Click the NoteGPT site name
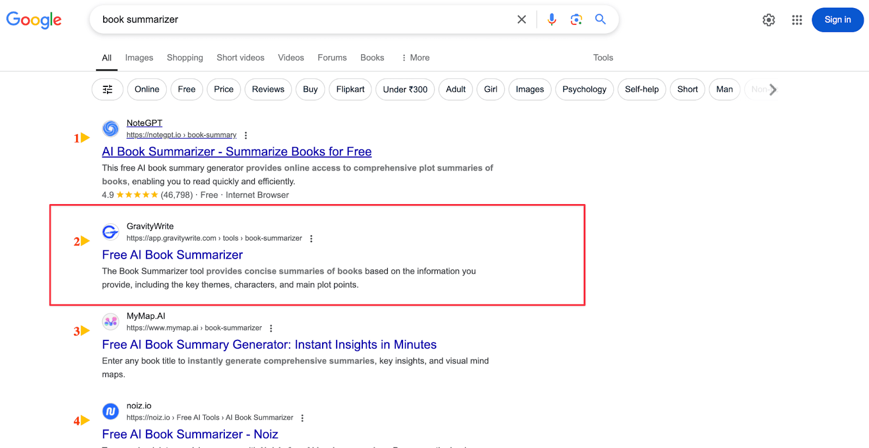The width and height of the screenshot is (869, 448). (x=144, y=123)
